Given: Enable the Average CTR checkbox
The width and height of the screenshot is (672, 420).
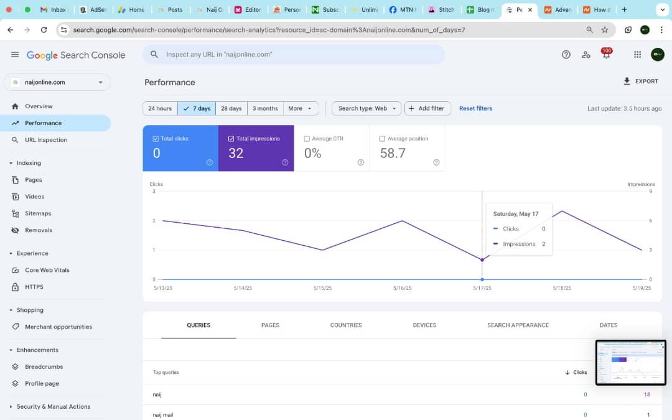Looking at the screenshot, I should coord(307,139).
